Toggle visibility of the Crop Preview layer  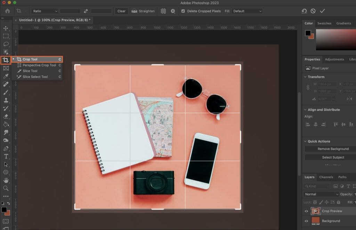[x=306, y=211]
